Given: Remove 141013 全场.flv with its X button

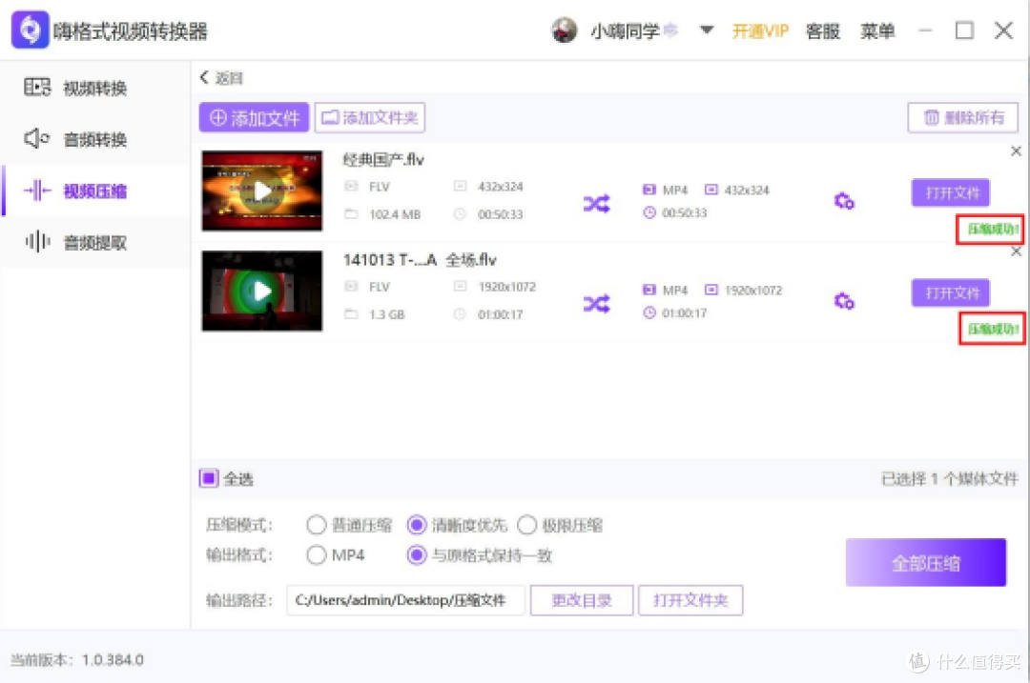Looking at the screenshot, I should tap(1016, 251).
